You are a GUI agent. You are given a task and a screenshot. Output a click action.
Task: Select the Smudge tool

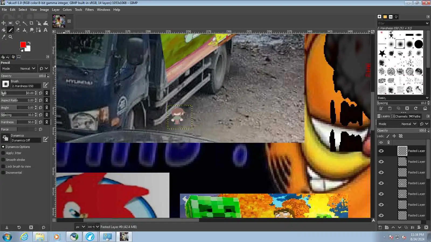coord(32,30)
